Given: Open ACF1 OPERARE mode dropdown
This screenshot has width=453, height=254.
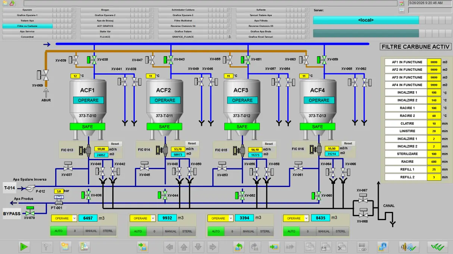Looking at the screenshot, I should point(64,218).
